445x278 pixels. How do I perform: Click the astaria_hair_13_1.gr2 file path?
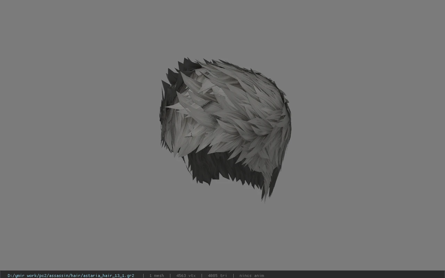tap(71, 276)
